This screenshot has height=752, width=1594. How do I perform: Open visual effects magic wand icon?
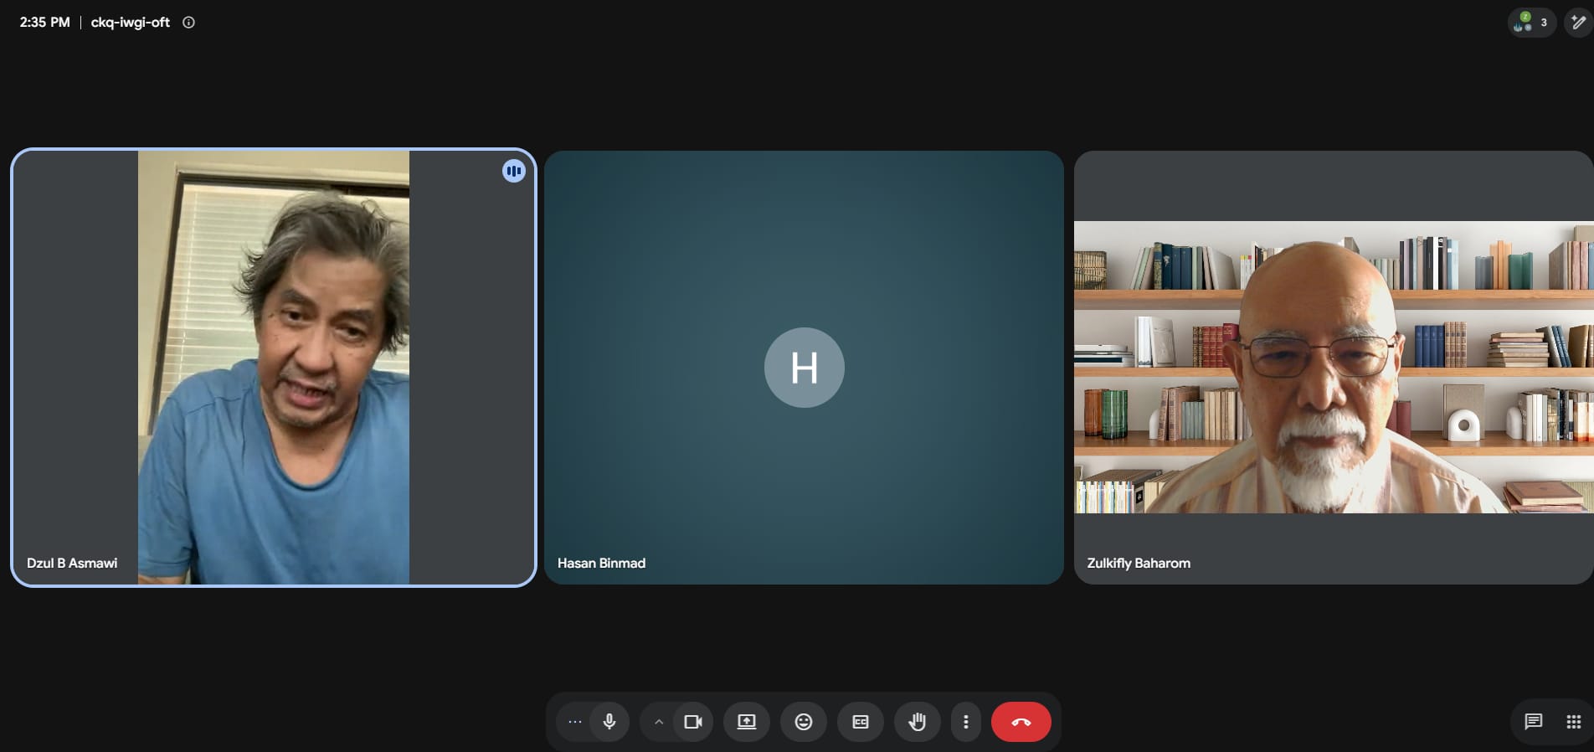[x=1579, y=23]
